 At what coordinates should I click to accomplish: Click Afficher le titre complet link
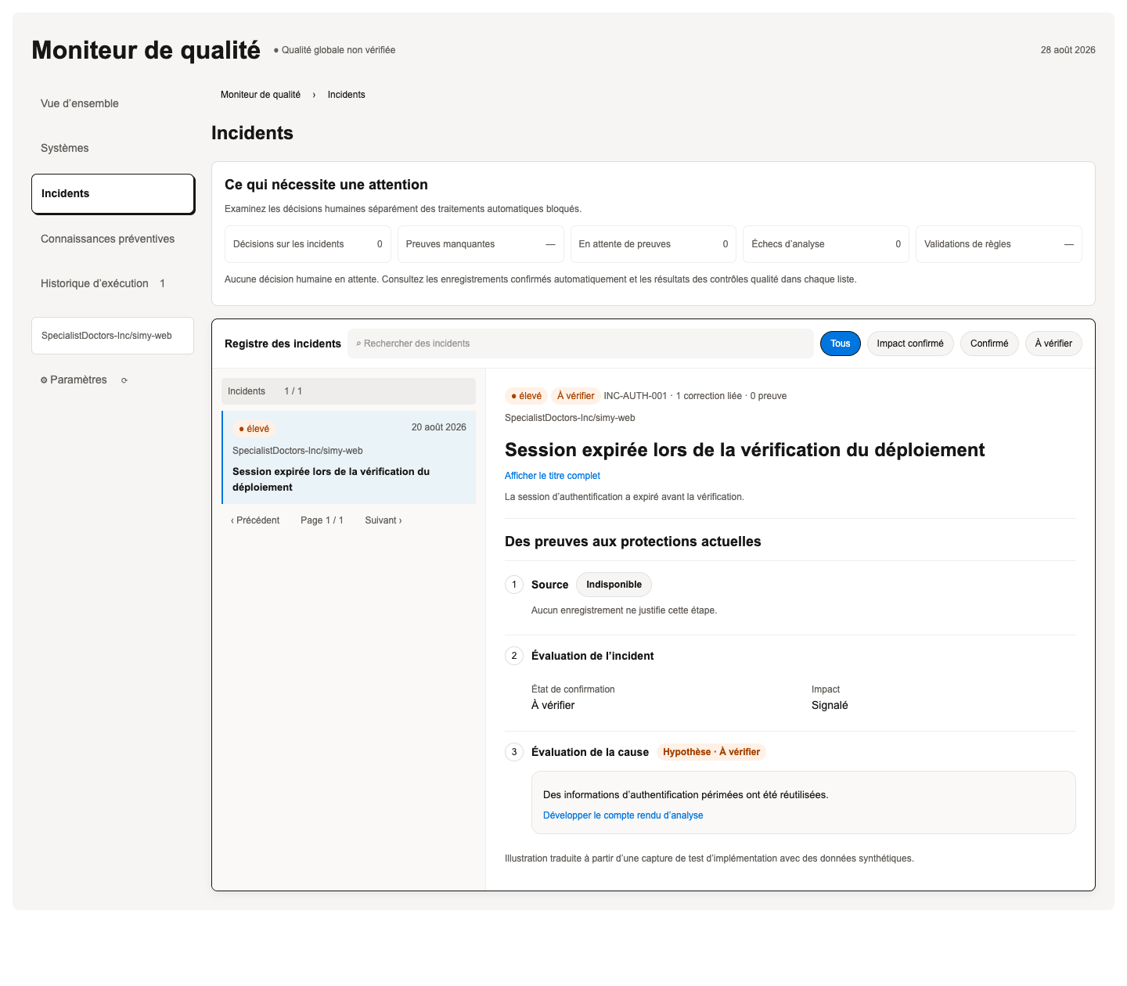[553, 476]
